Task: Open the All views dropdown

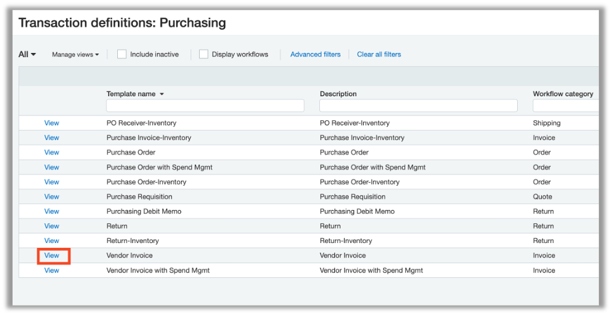Action: point(27,54)
